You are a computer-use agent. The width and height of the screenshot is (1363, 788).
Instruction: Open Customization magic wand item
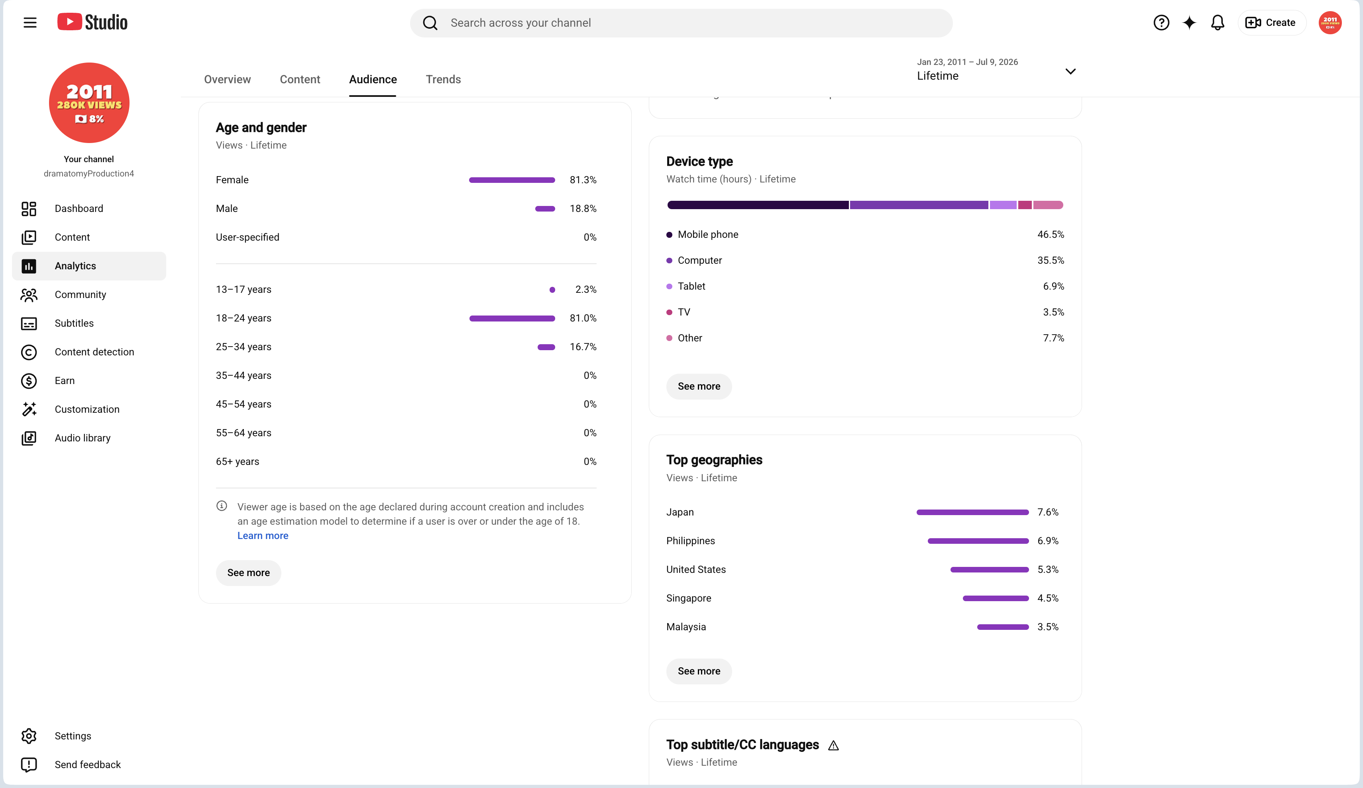pyautogui.click(x=89, y=410)
